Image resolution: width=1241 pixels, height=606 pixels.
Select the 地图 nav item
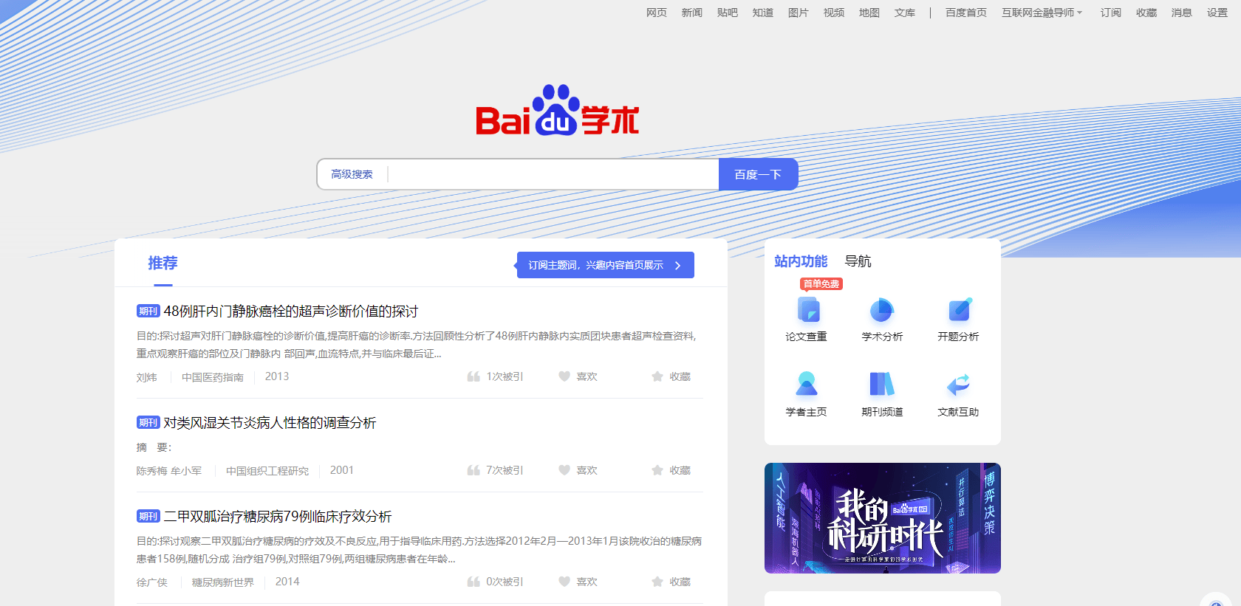(x=869, y=13)
